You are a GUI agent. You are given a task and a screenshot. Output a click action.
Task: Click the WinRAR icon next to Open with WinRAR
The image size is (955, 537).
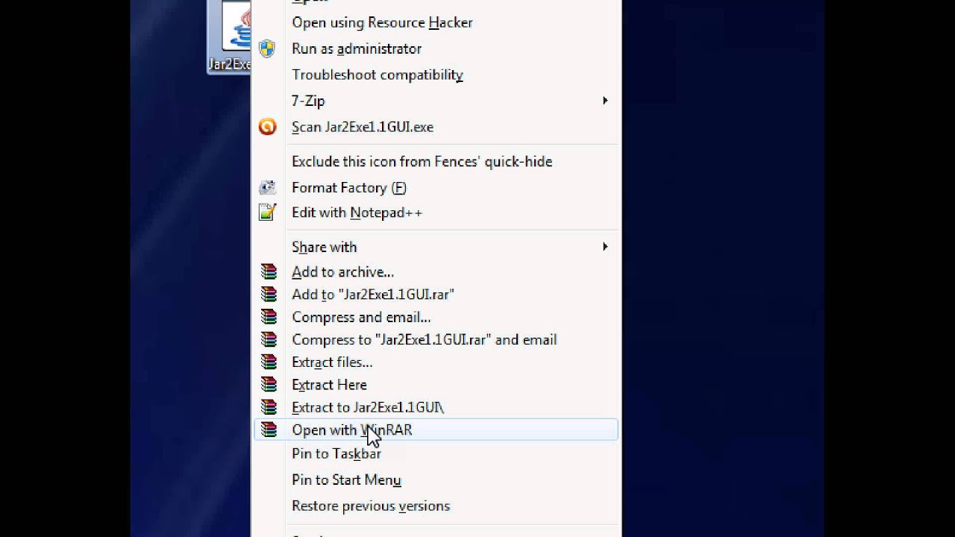click(269, 430)
